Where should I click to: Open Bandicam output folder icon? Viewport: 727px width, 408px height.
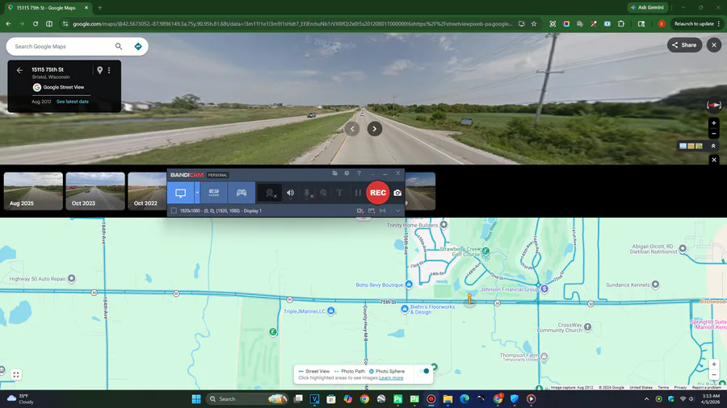[334, 173]
